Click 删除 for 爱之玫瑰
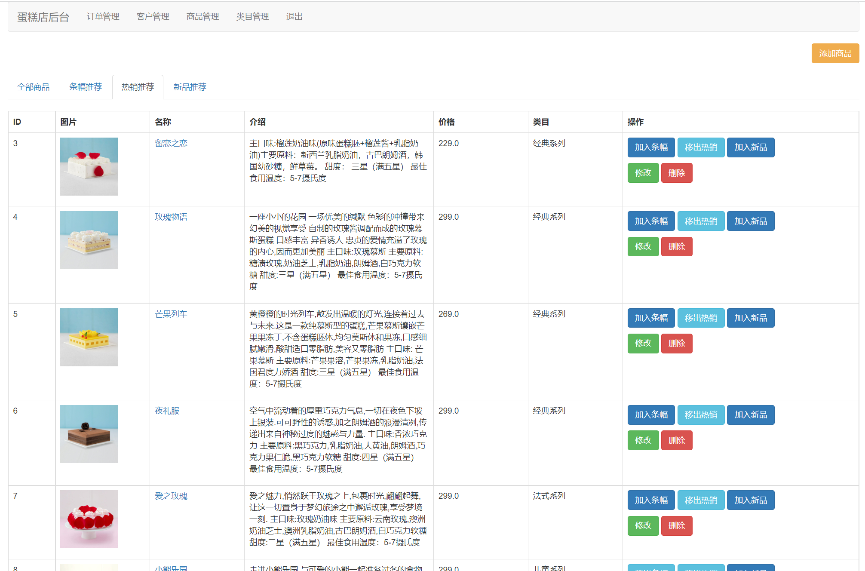The height and width of the screenshot is (571, 865). coord(676,525)
